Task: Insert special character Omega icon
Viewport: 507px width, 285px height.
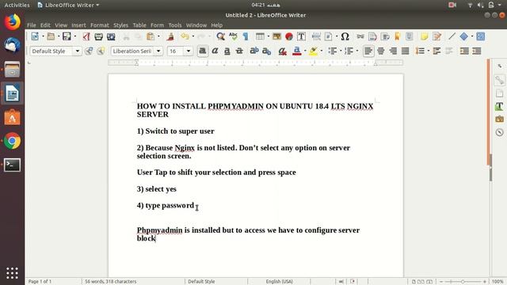Action: tap(345, 36)
